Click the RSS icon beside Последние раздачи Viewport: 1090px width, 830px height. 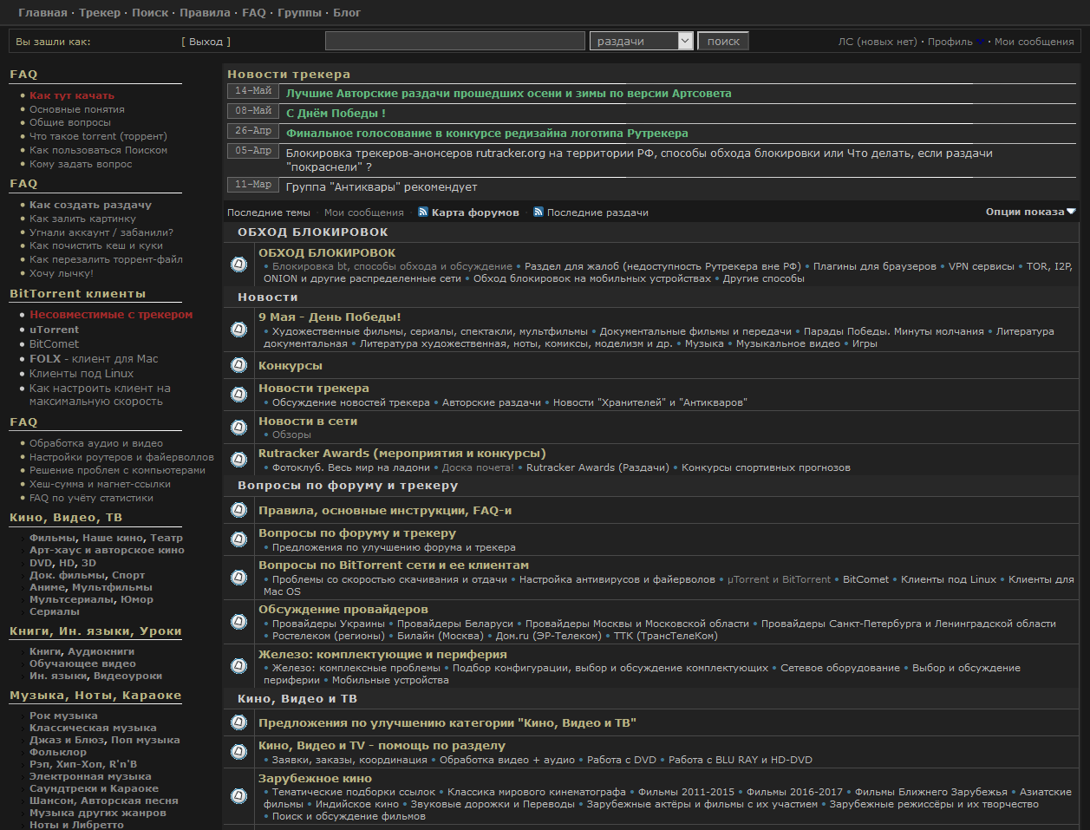tap(538, 212)
